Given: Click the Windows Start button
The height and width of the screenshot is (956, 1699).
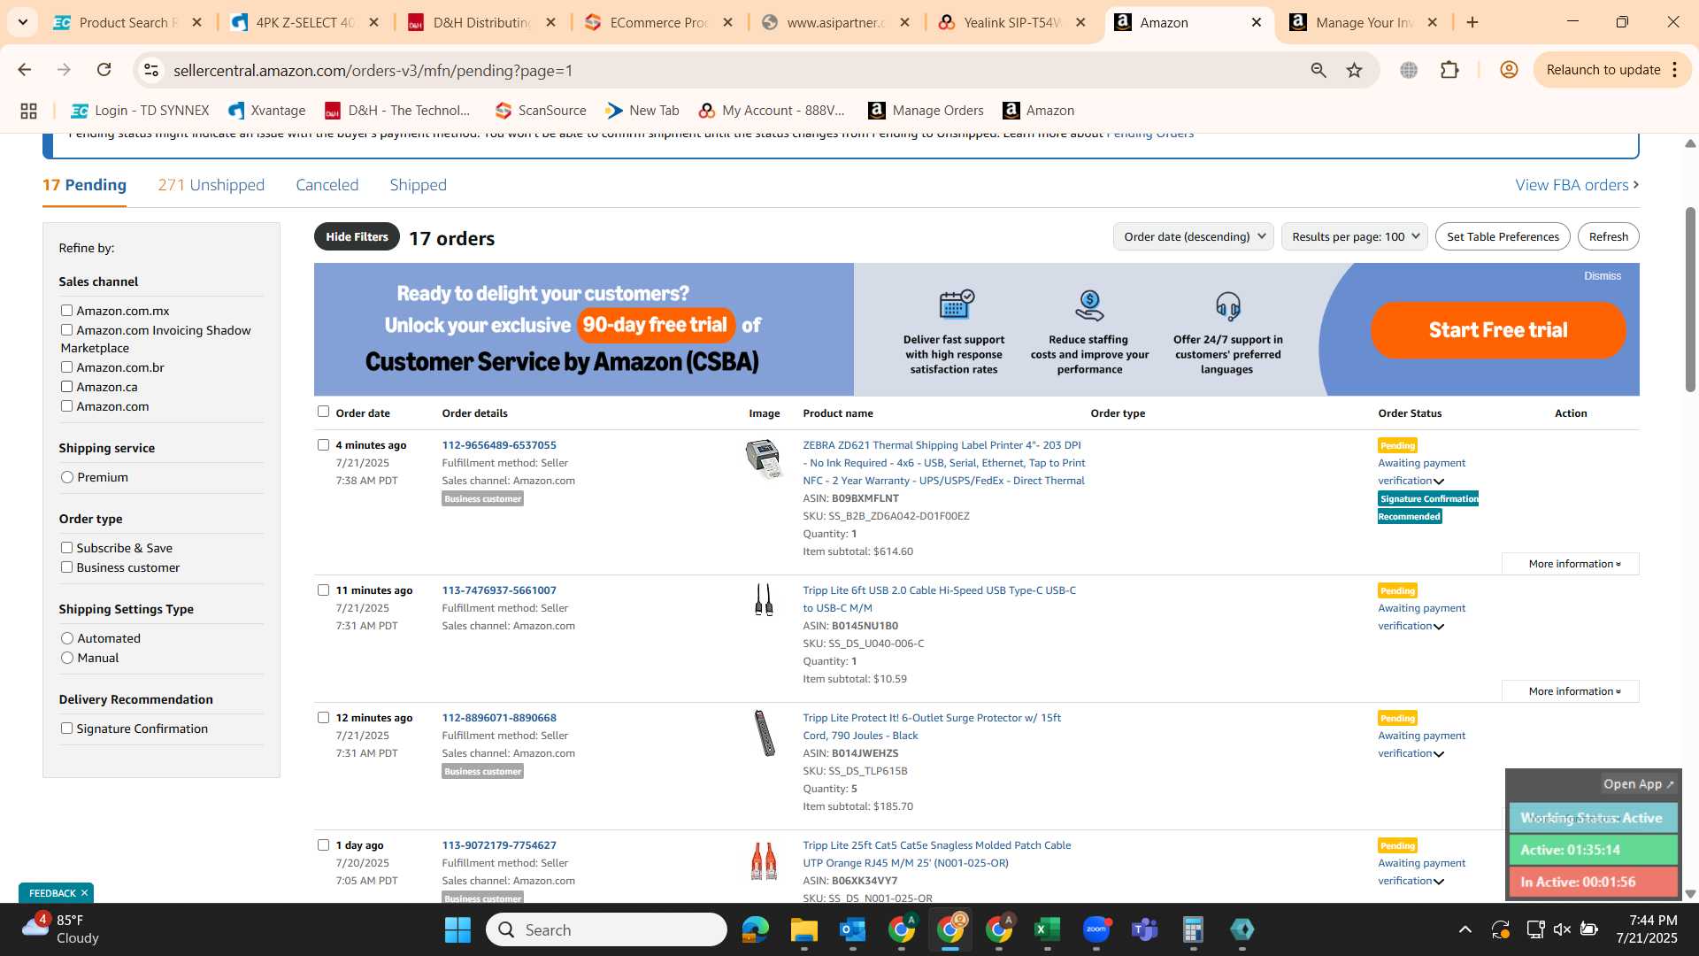Looking at the screenshot, I should click(457, 929).
